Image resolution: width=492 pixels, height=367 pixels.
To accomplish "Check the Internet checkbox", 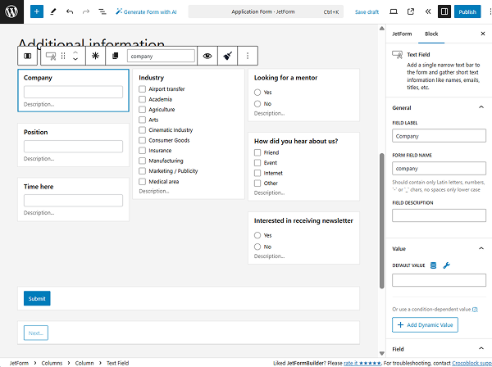I will (257, 173).
